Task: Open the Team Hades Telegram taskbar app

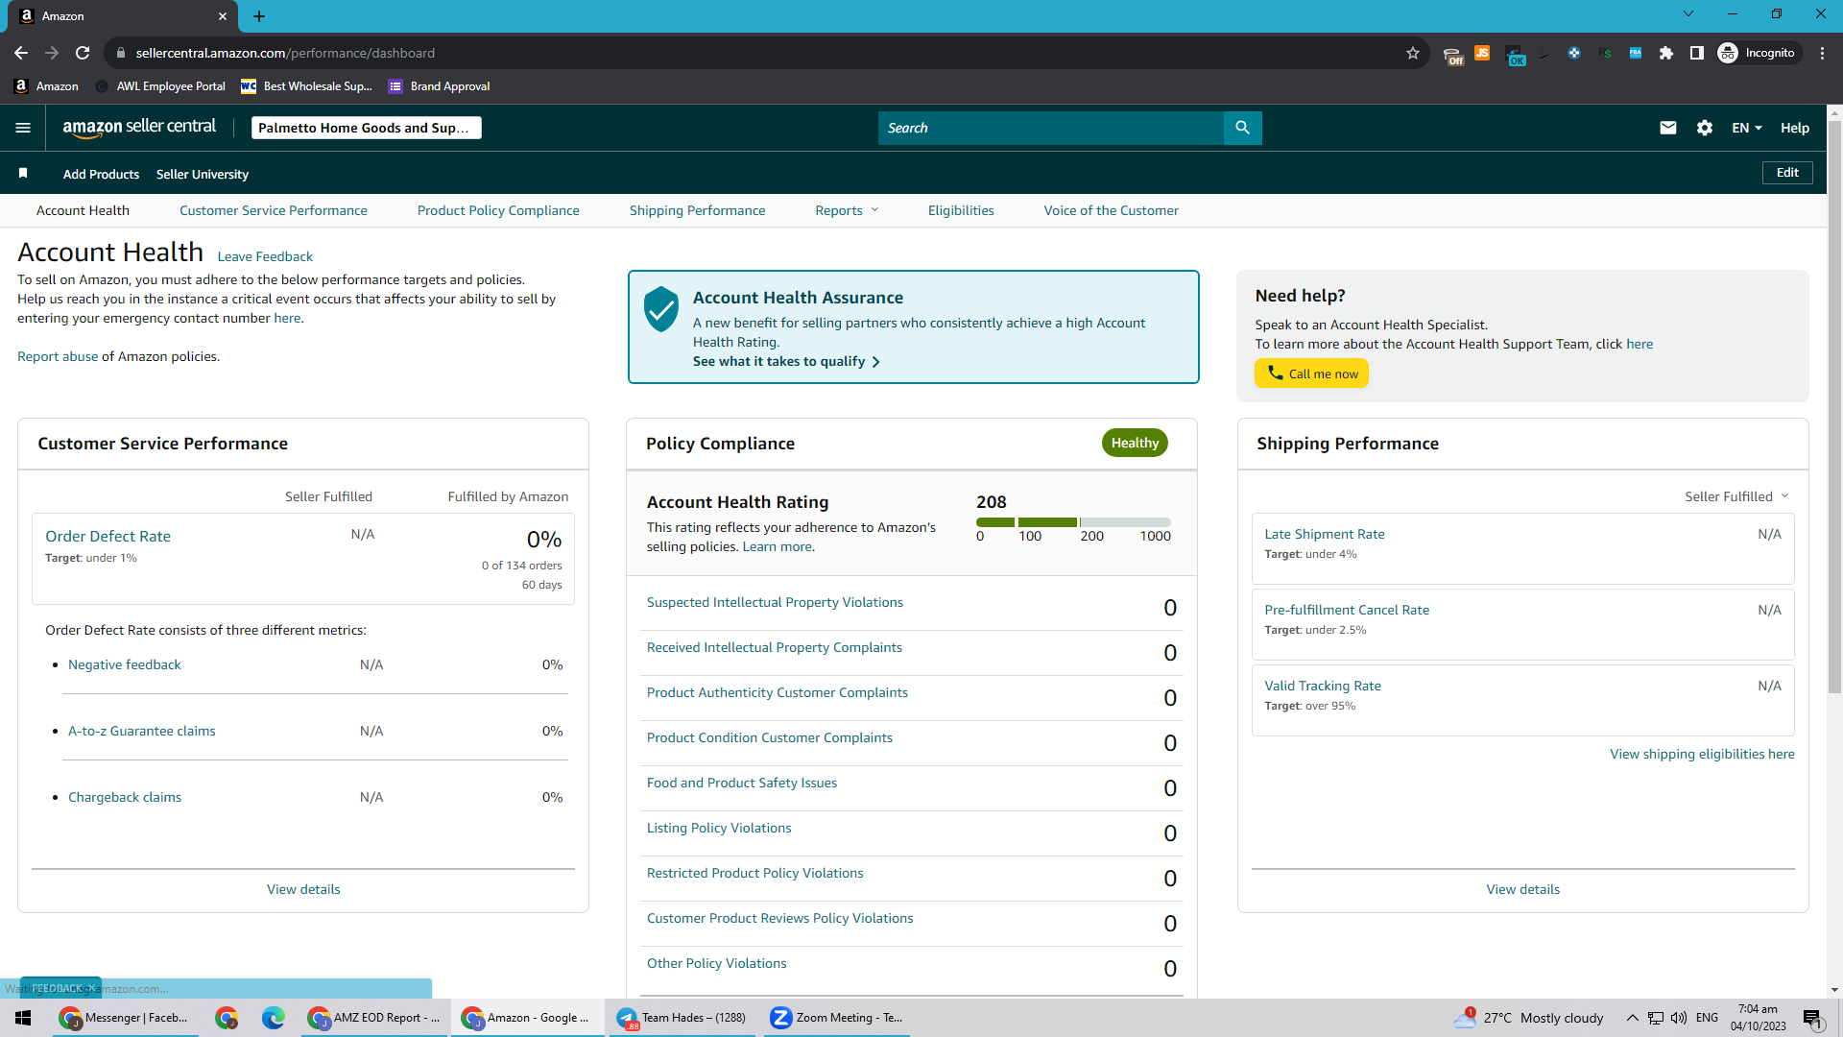Action: [682, 1018]
